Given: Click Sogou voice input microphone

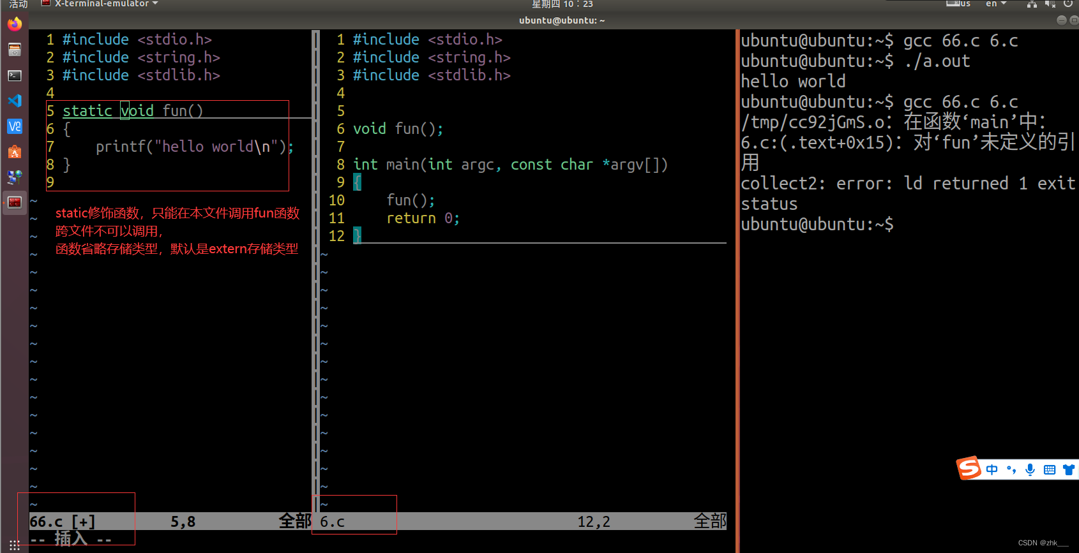Looking at the screenshot, I should [x=1030, y=470].
